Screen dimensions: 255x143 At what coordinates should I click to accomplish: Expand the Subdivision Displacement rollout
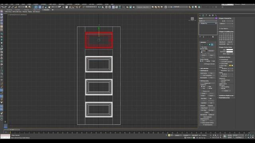(x=226, y=95)
